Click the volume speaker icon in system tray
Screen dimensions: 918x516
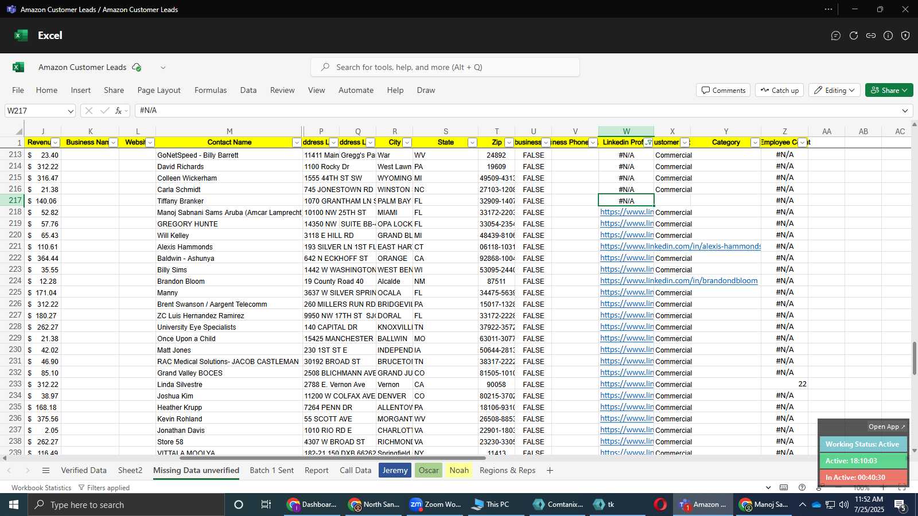pyautogui.click(x=844, y=505)
